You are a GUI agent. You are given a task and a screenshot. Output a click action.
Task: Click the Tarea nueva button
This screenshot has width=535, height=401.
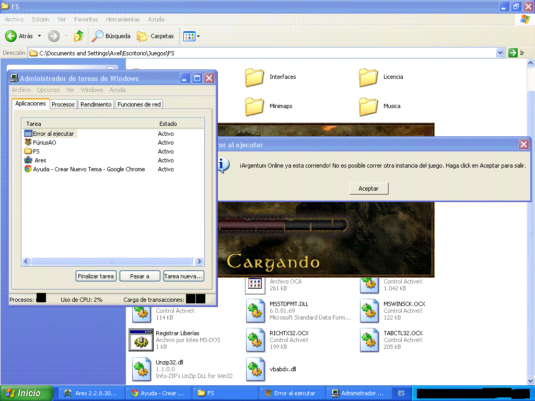tap(183, 276)
